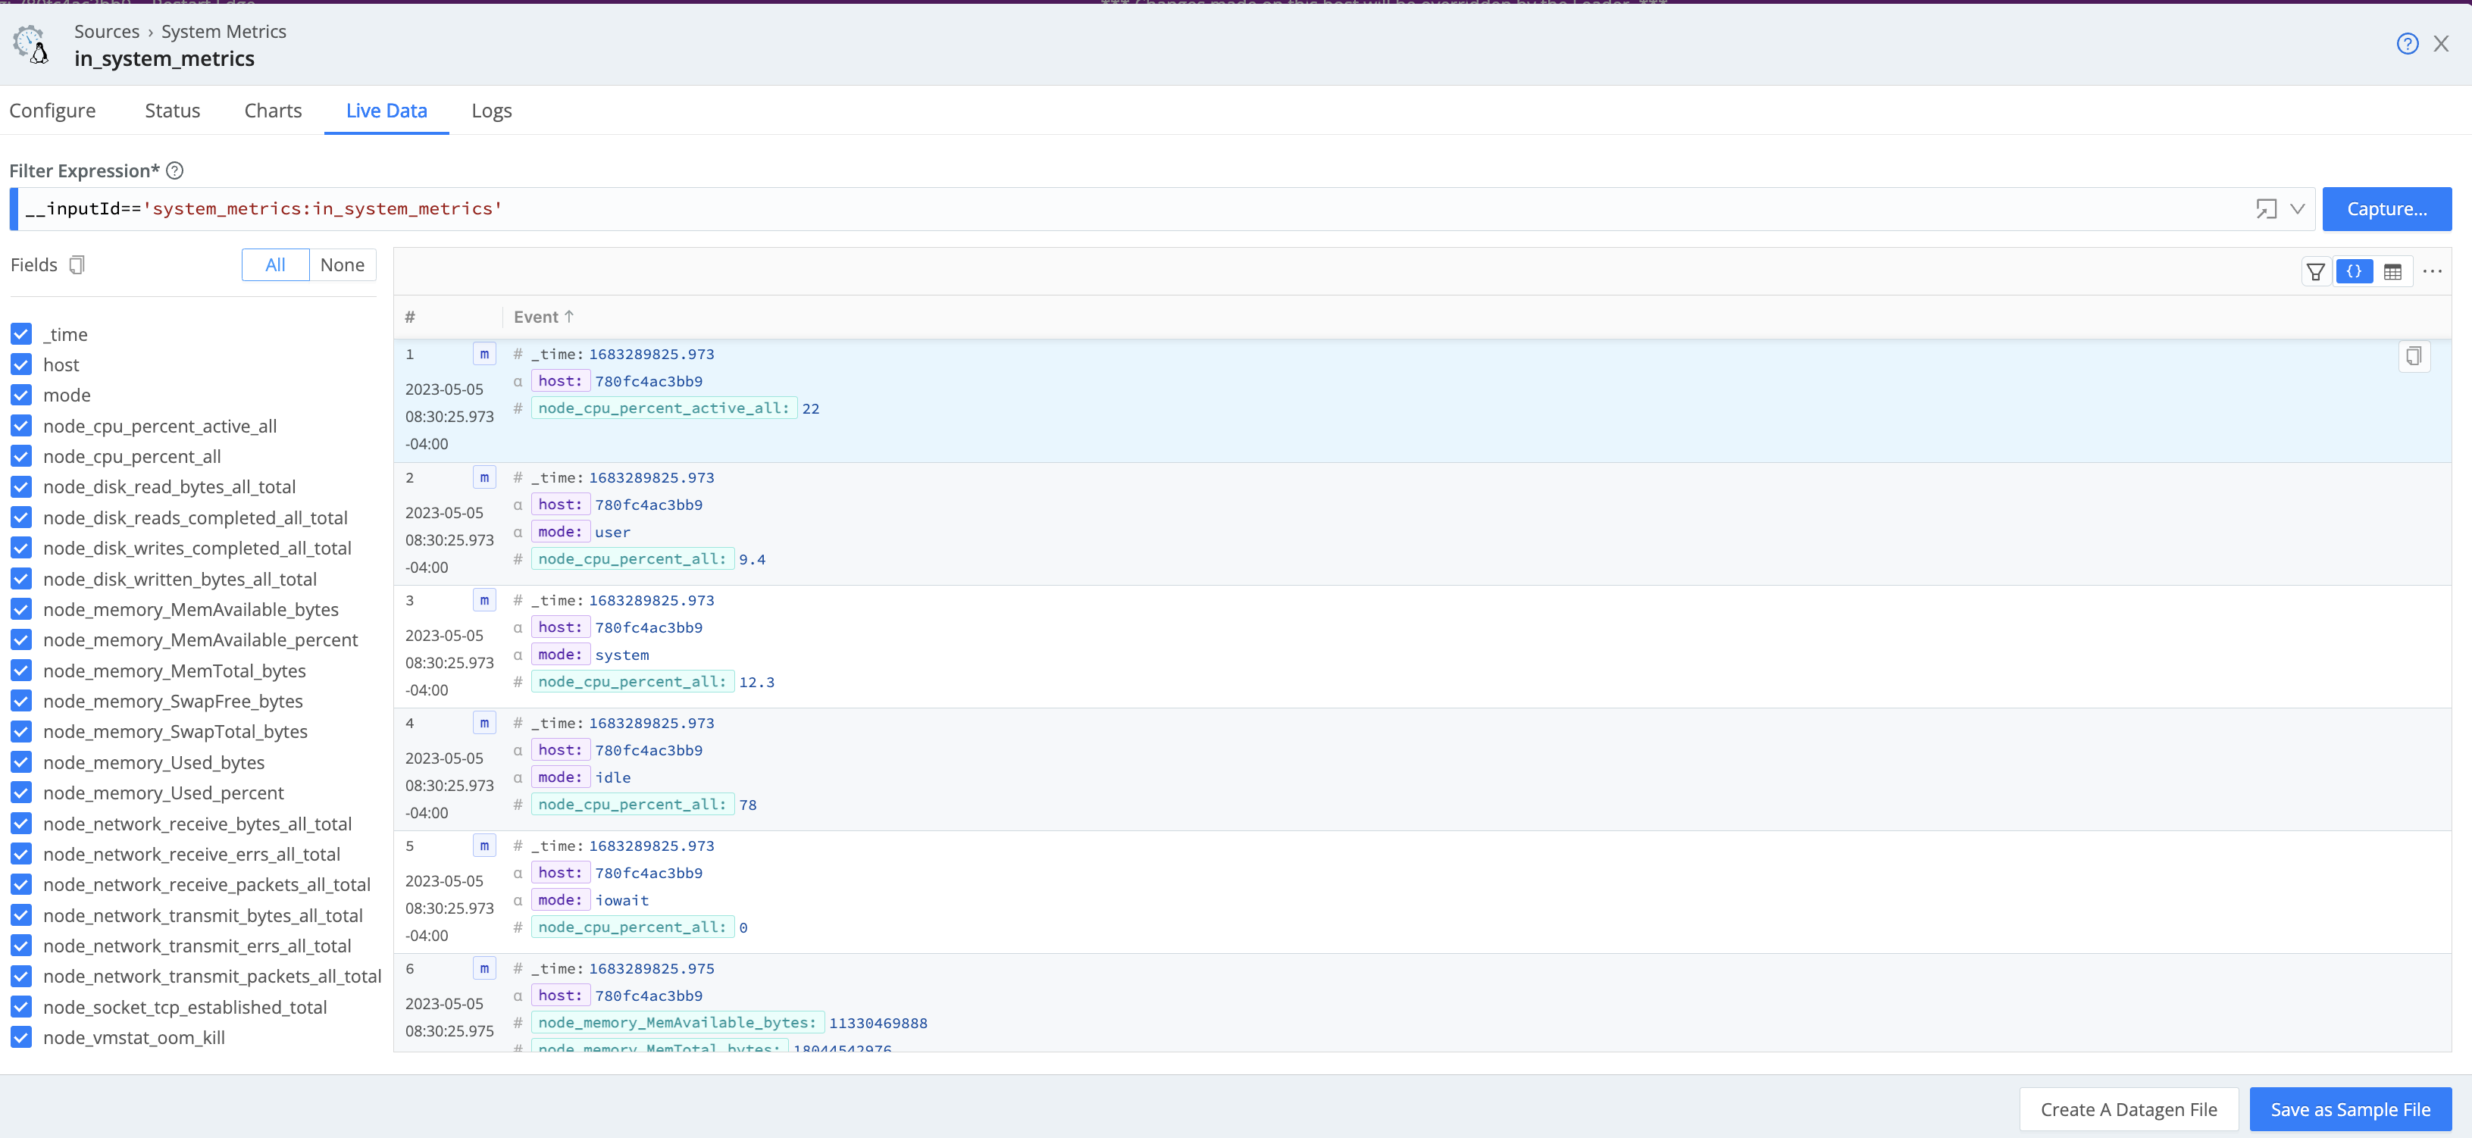Switch to the Charts tab
2472x1138 pixels.
[273, 111]
